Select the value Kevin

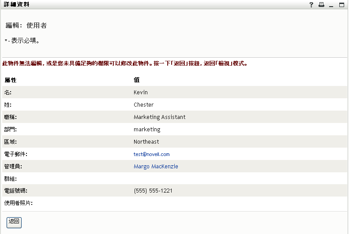(x=141, y=93)
